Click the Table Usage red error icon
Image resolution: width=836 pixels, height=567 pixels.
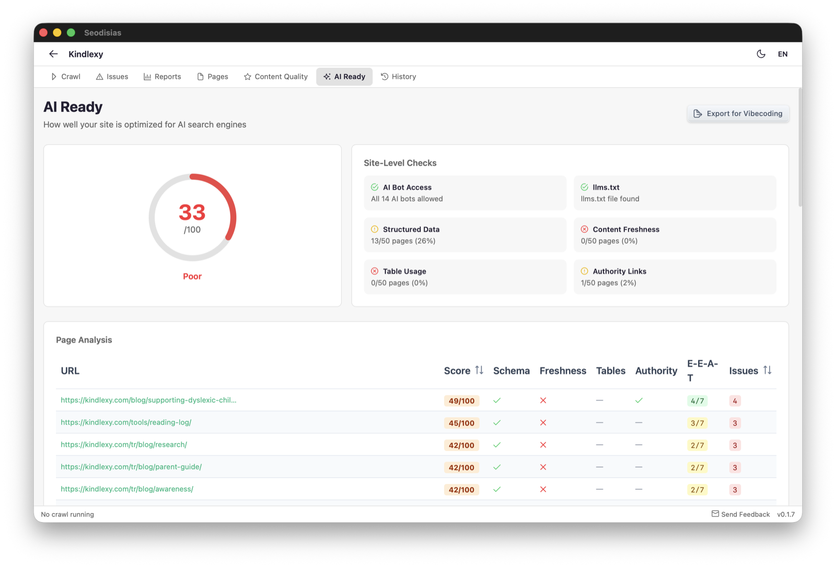(375, 271)
